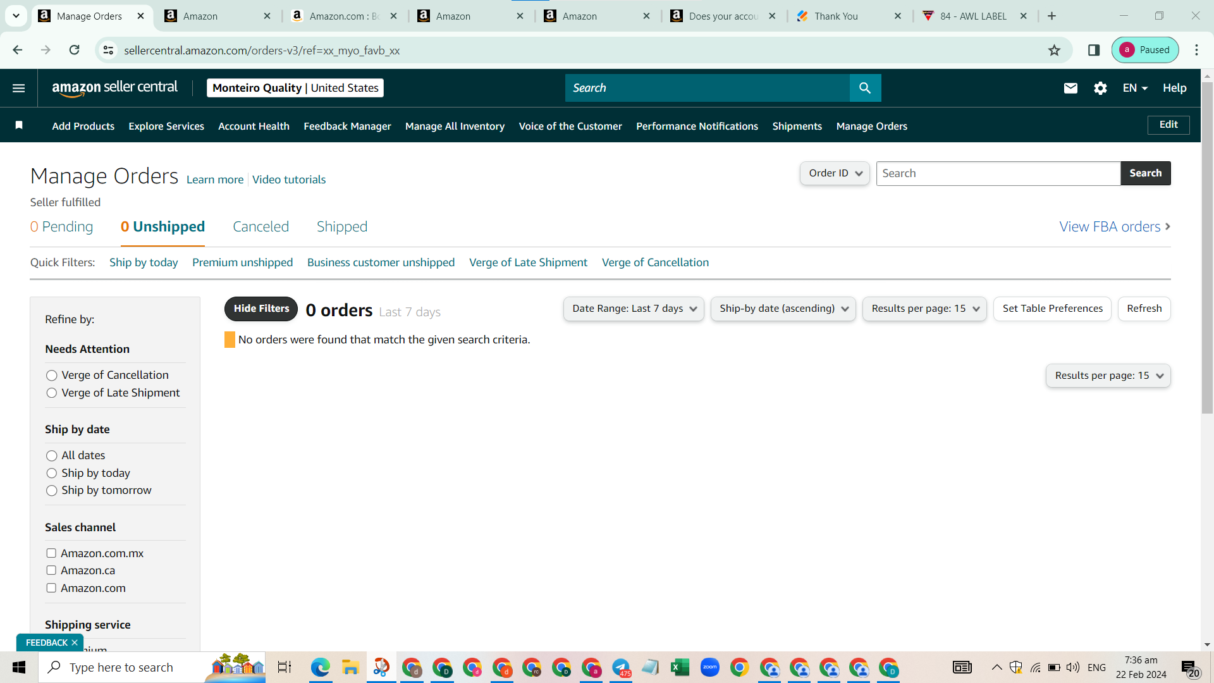Click the Amazon Seller Central logo
1214x683 pixels.
tap(114, 88)
